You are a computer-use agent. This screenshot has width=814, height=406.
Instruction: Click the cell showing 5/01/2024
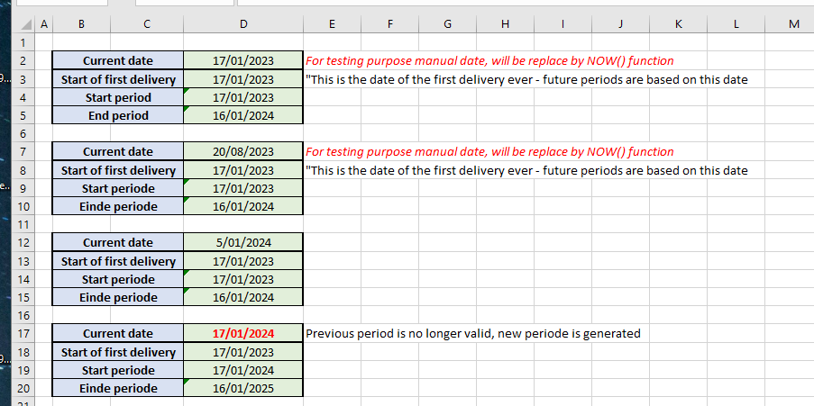(x=243, y=242)
